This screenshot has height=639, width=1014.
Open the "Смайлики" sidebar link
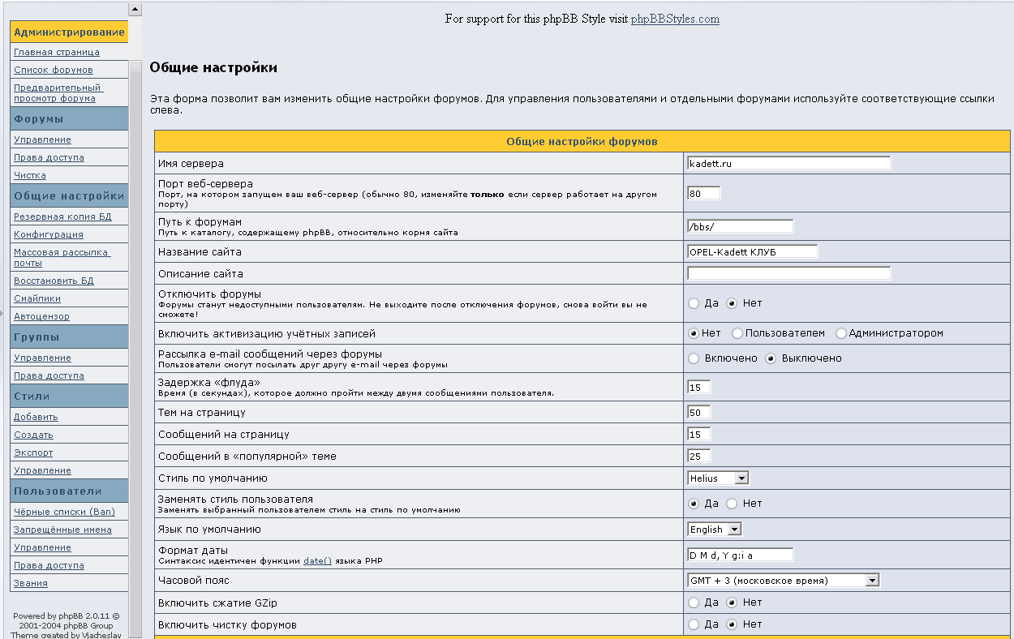(37, 298)
